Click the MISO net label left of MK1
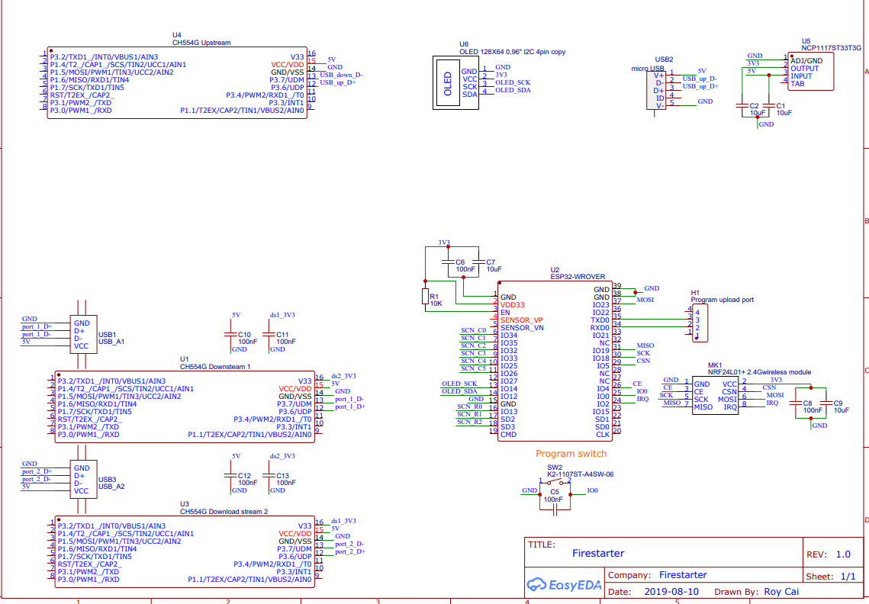 coord(671,403)
